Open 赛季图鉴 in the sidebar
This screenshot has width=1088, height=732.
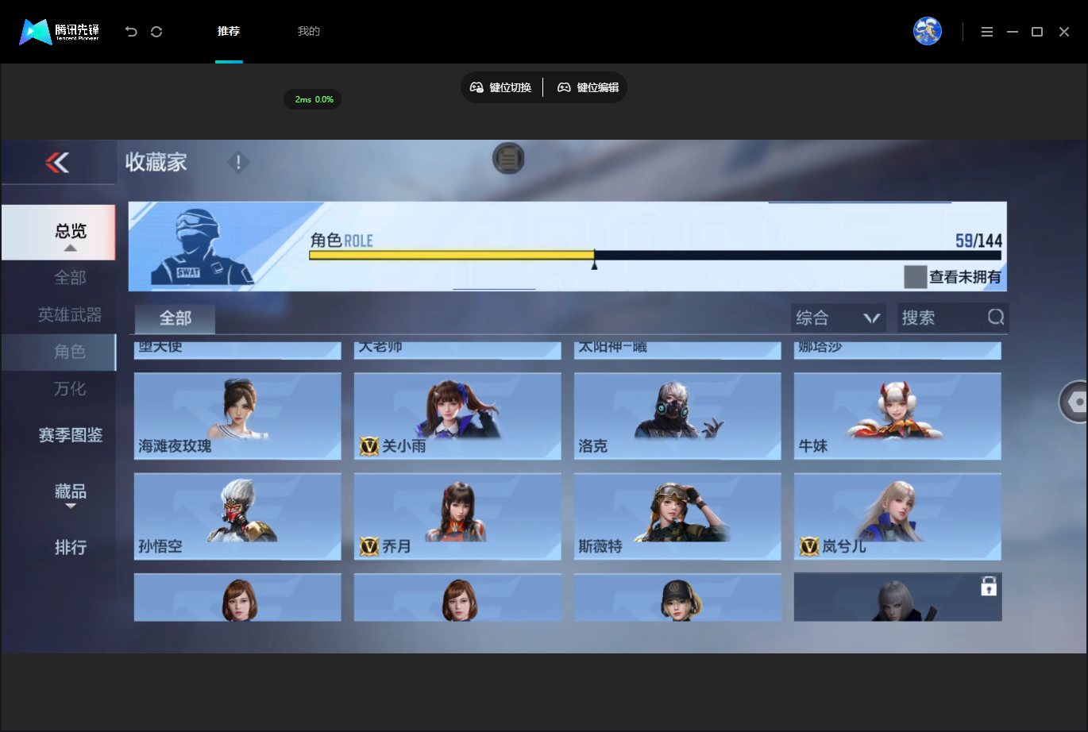coord(70,435)
